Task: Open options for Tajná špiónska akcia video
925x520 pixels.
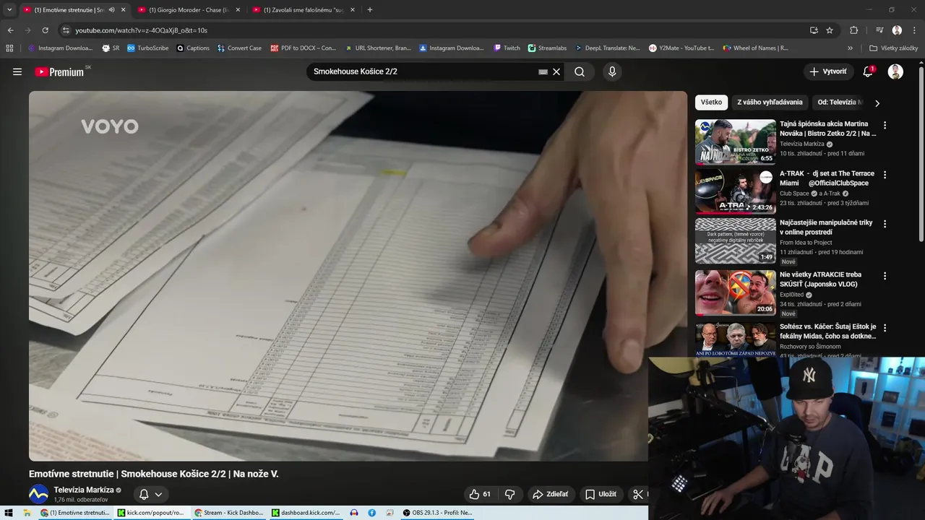Action: tap(885, 125)
